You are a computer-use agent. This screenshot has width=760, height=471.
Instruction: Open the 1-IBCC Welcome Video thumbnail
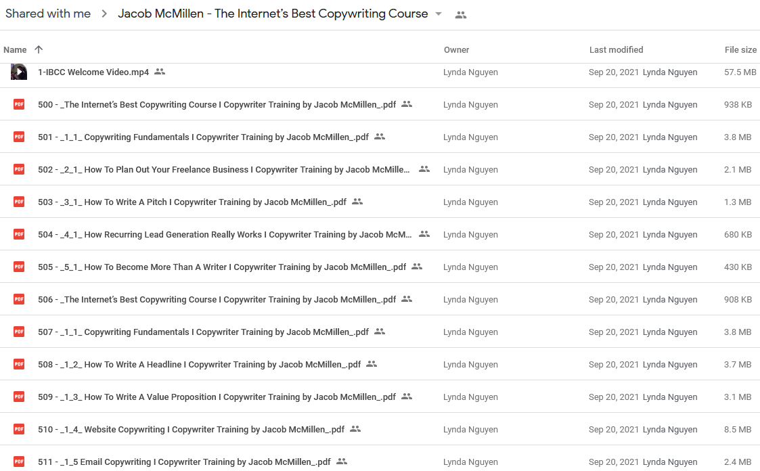(19, 72)
